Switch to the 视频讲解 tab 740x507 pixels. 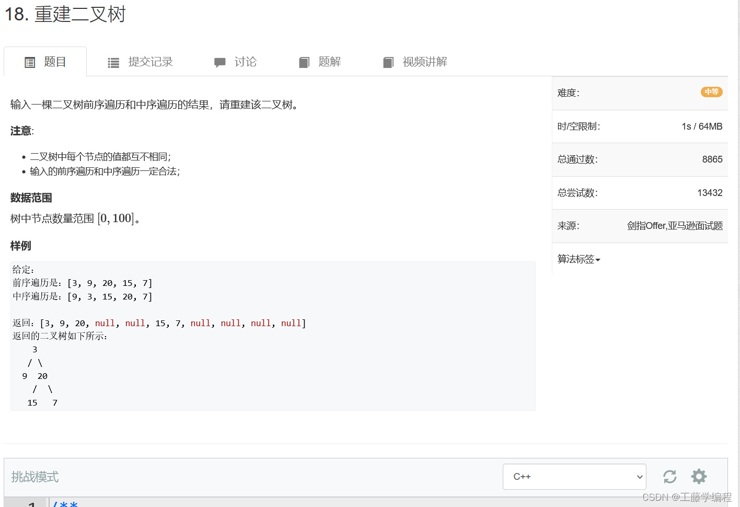tap(424, 62)
